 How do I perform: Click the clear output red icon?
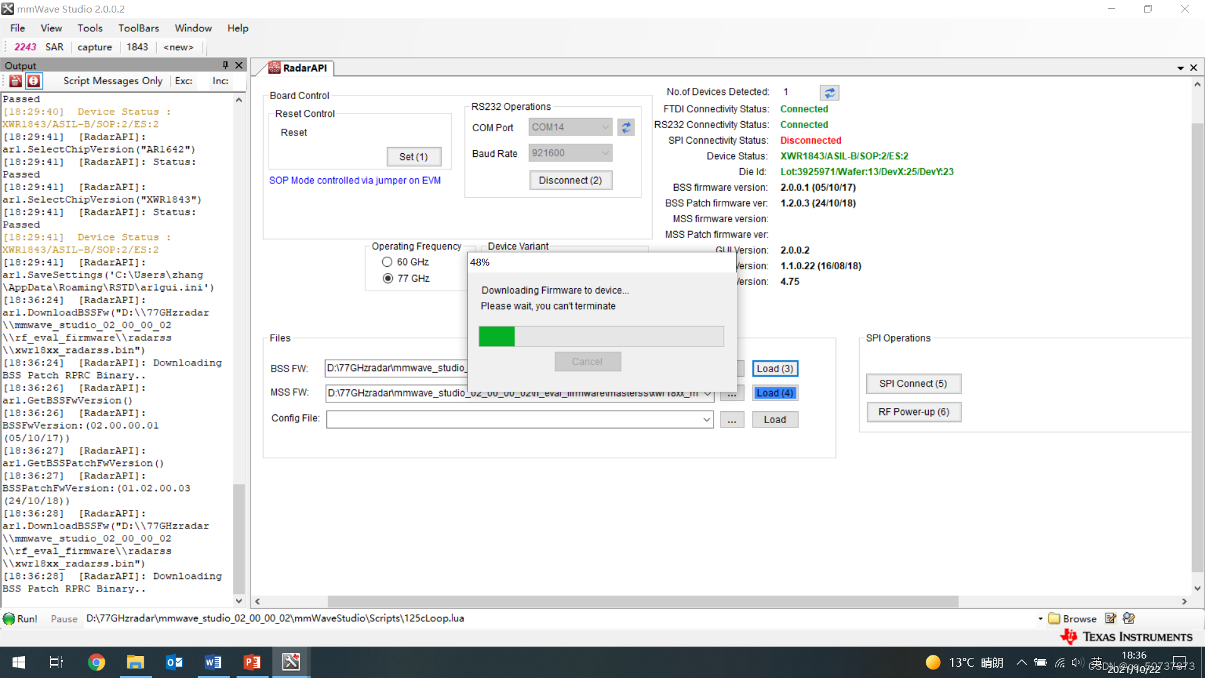click(x=16, y=81)
